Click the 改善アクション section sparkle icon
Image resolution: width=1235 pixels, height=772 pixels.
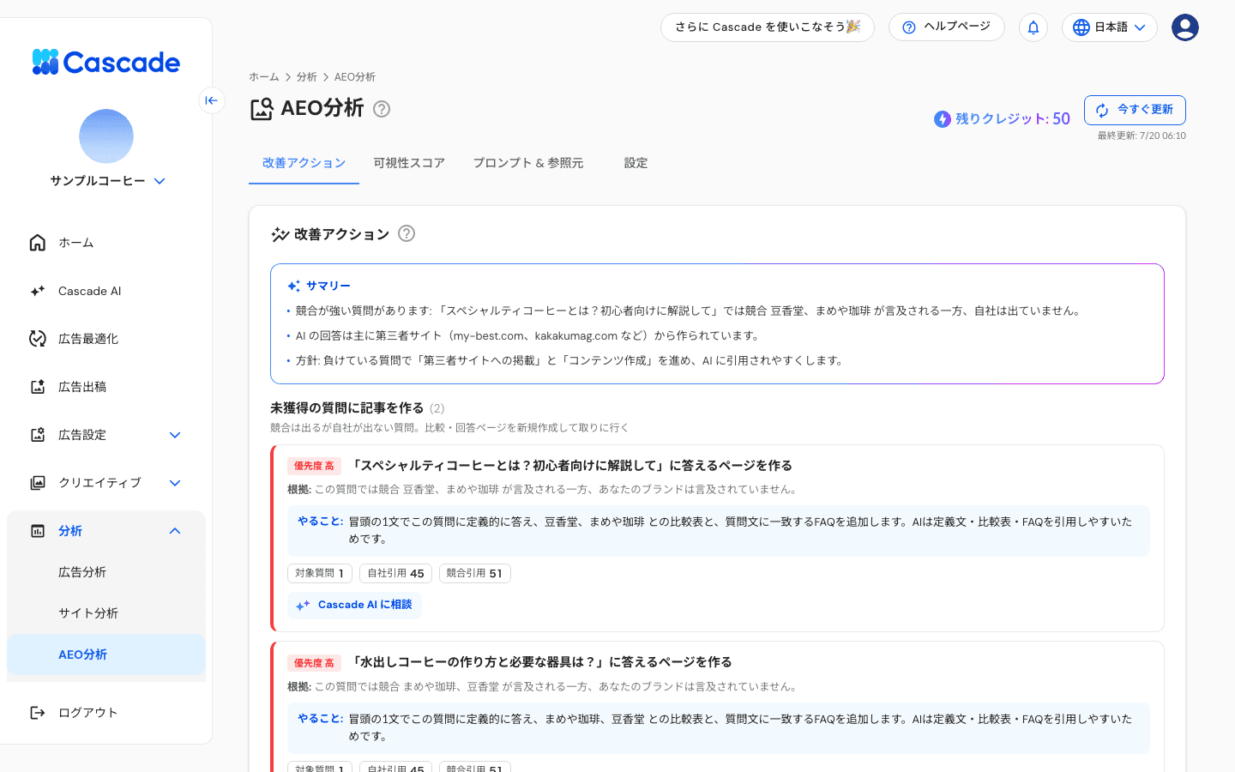280,234
